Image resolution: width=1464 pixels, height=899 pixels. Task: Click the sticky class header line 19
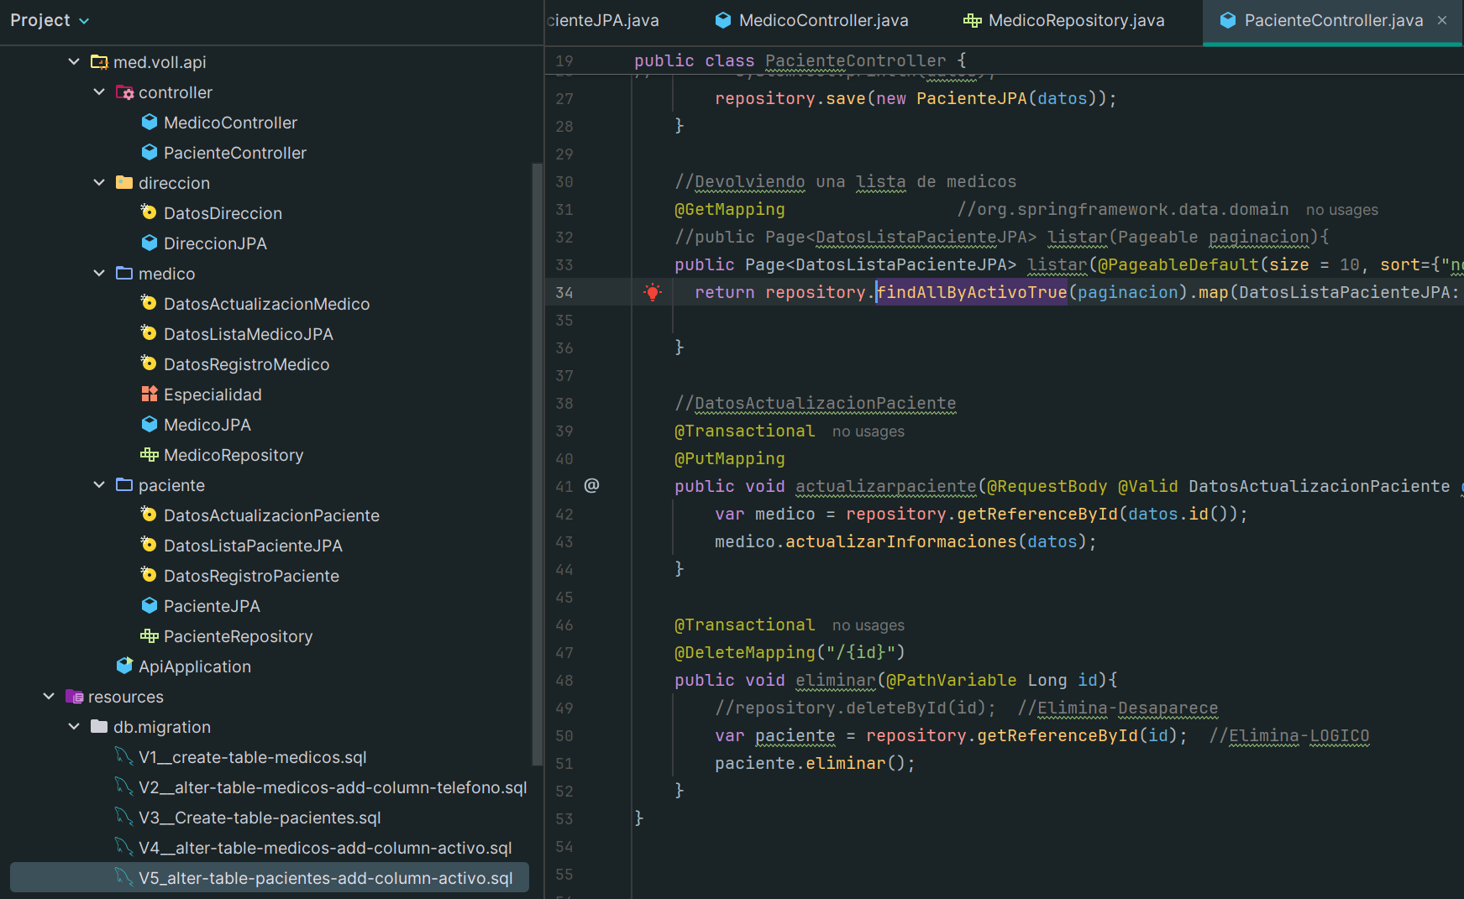tap(1004, 60)
